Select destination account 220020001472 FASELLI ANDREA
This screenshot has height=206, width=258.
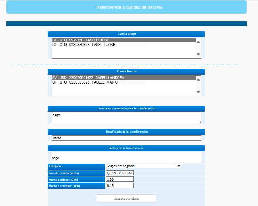click(124, 78)
